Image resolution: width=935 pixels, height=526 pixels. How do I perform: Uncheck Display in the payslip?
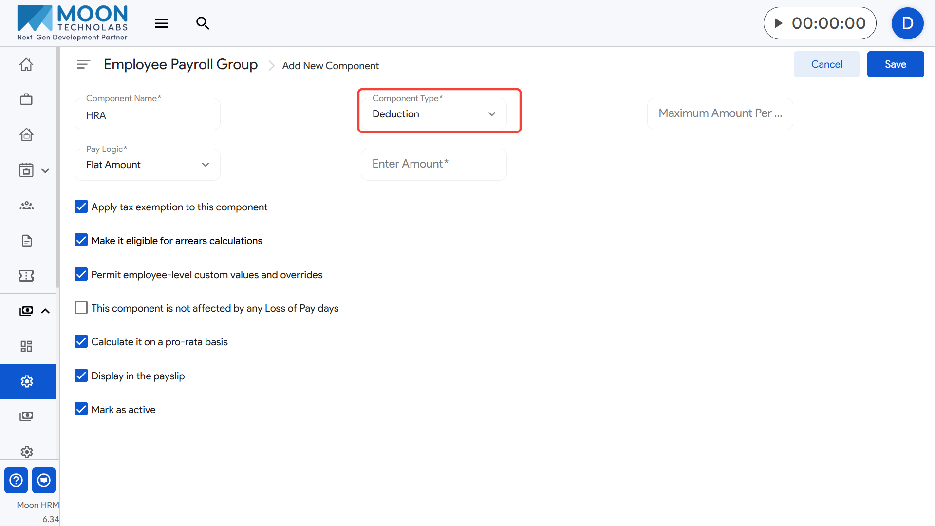click(x=81, y=376)
